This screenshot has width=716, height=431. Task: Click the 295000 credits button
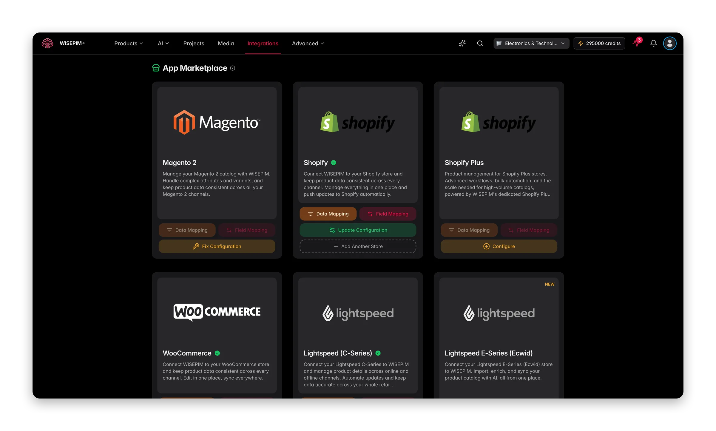pyautogui.click(x=599, y=43)
